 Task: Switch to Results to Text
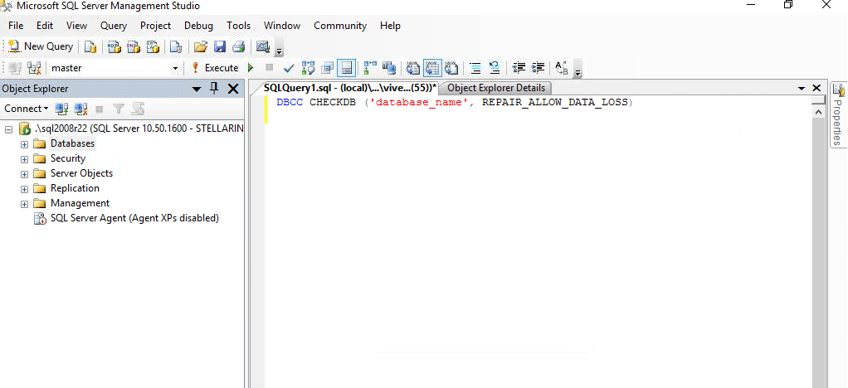click(x=412, y=68)
